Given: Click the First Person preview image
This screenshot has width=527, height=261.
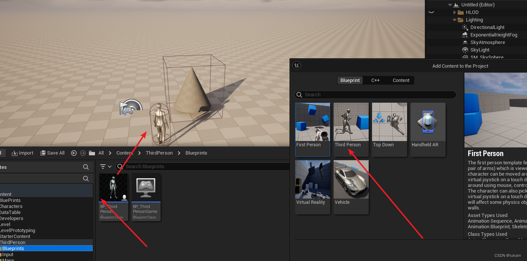Looking at the screenshot, I should [x=496, y=110].
